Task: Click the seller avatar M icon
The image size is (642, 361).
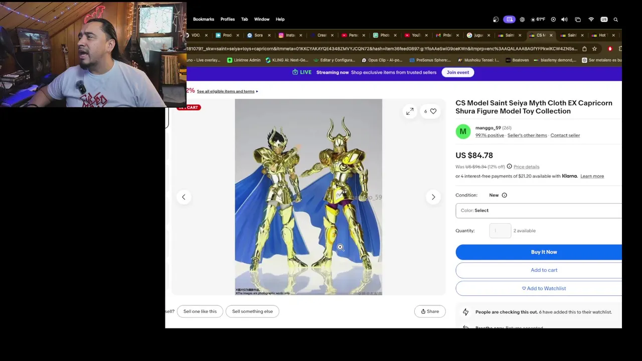Action: pyautogui.click(x=463, y=131)
